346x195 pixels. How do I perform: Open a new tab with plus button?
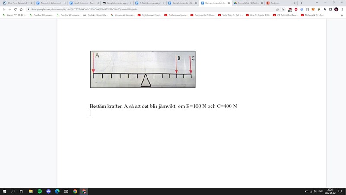tap(301, 3)
